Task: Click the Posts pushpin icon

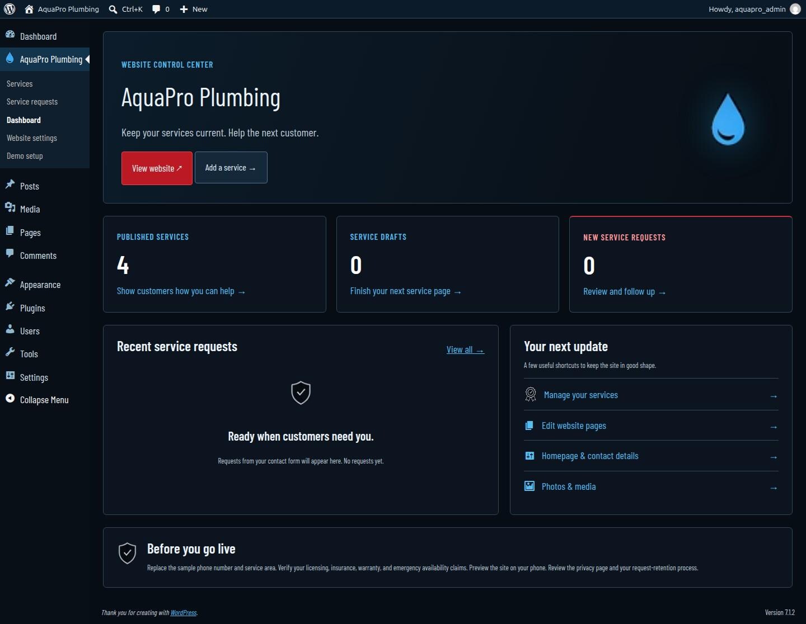Action: click(10, 185)
